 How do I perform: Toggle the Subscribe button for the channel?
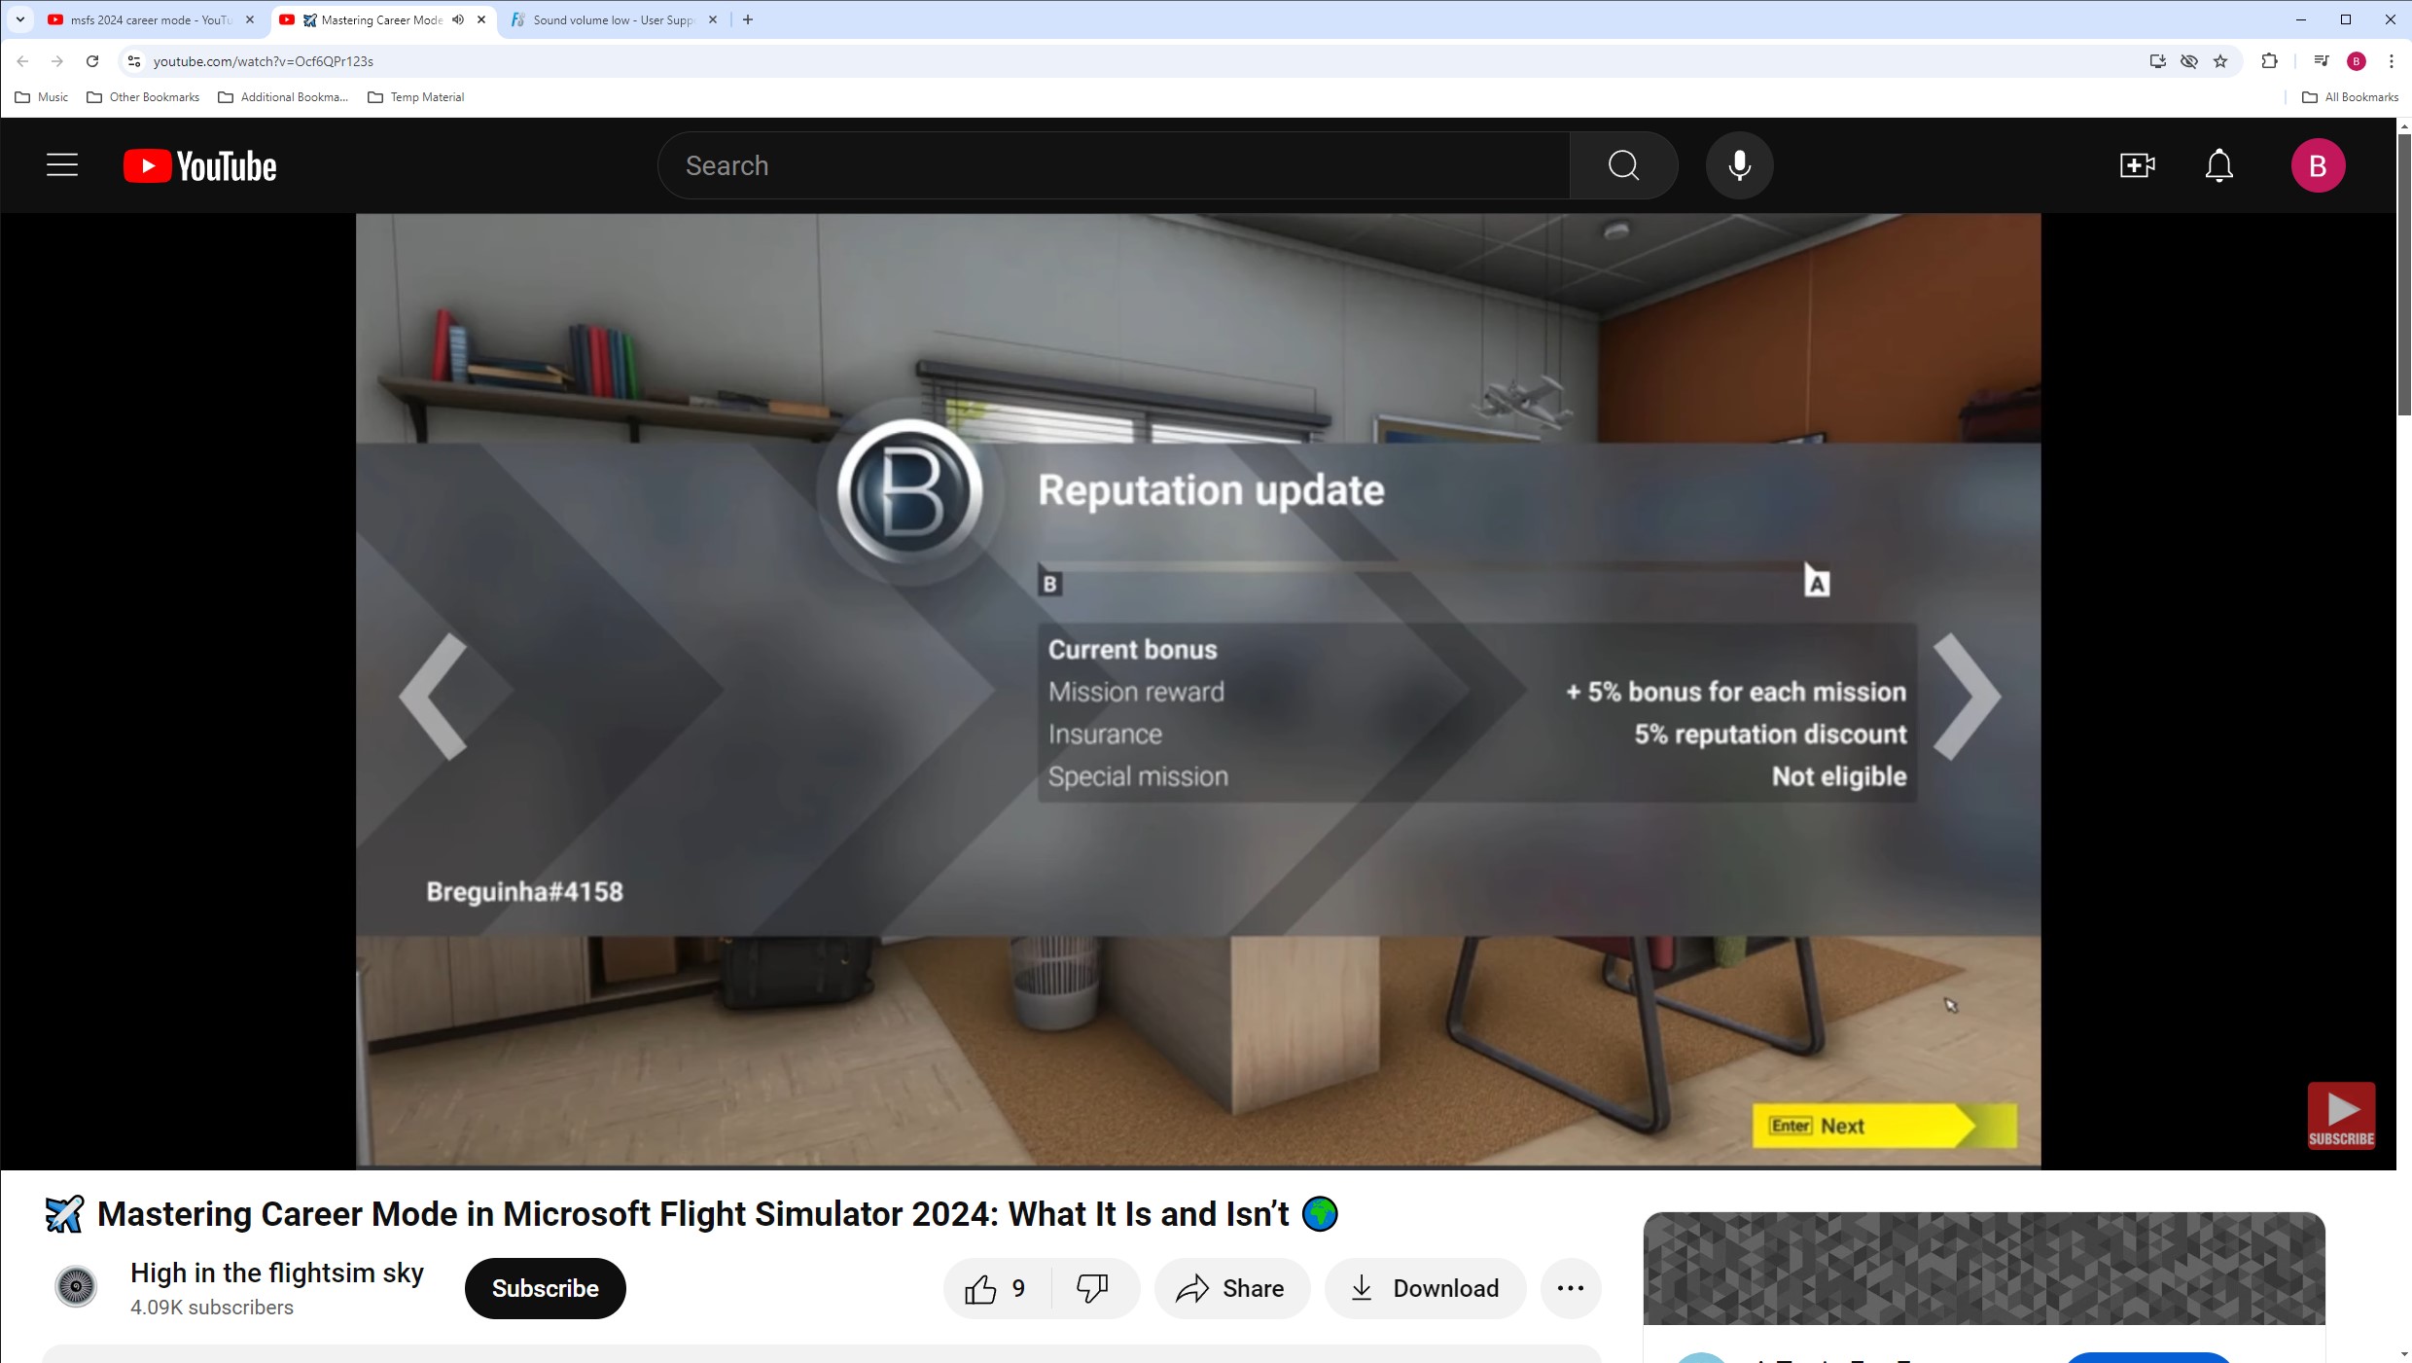pos(545,1287)
